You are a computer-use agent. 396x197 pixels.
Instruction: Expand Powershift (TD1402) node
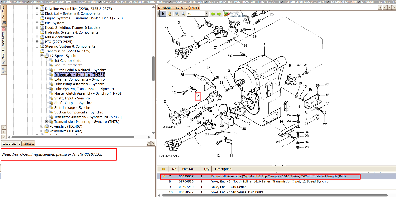[42, 131]
